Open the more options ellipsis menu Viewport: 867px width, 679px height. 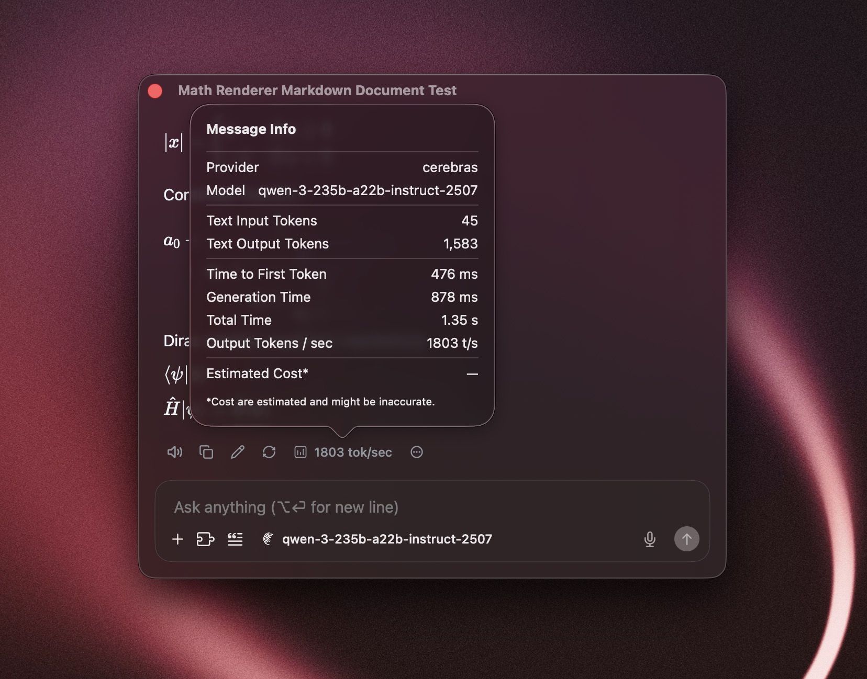(416, 452)
